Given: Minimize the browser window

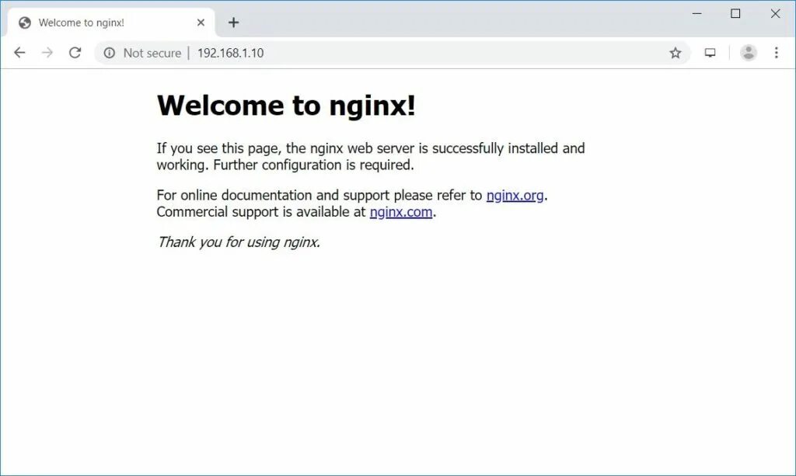Looking at the screenshot, I should (697, 14).
